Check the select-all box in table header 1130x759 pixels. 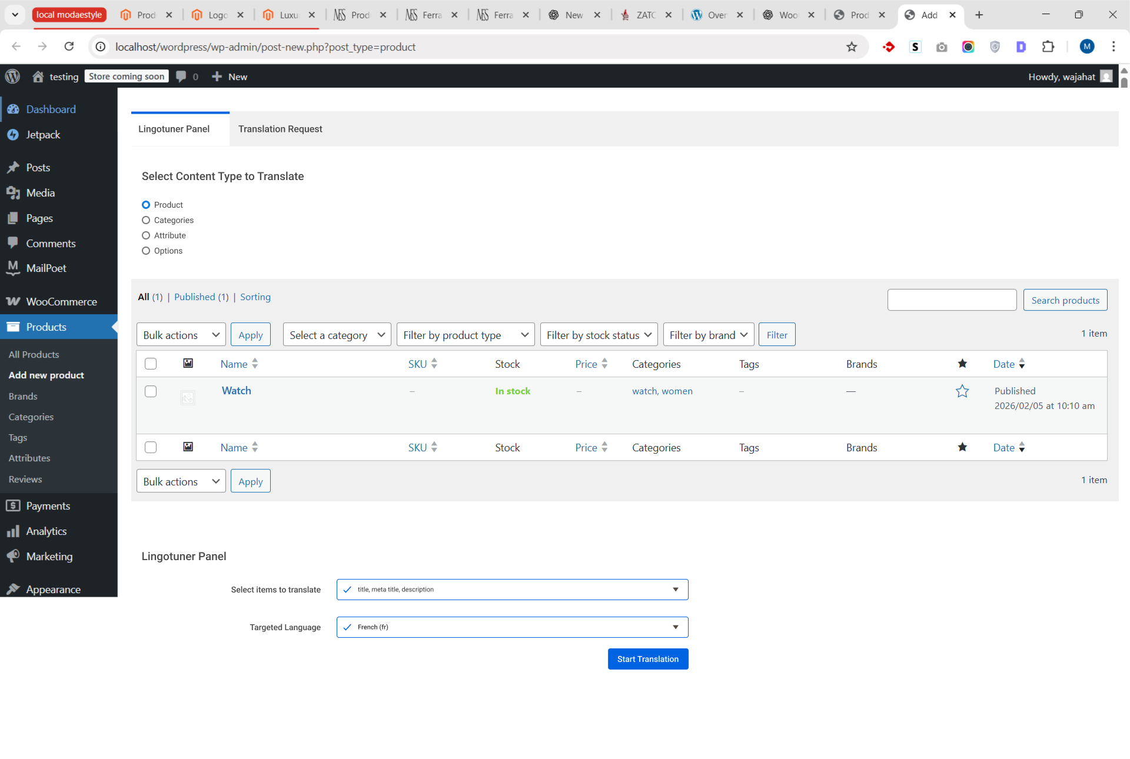point(151,364)
